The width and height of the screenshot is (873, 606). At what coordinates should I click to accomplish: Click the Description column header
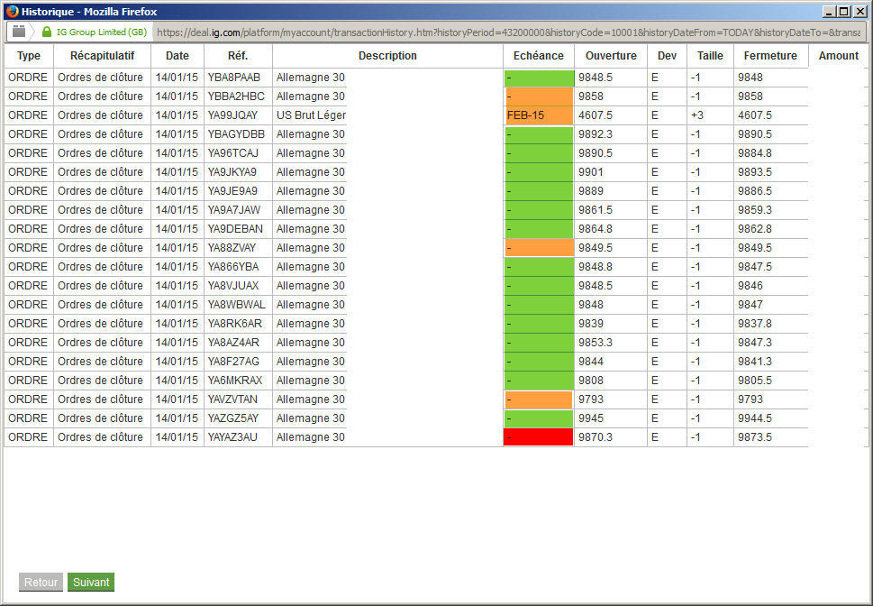pos(387,56)
